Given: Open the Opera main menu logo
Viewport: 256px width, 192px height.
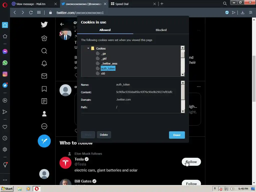Looking at the screenshot, I should pyautogui.click(x=5, y=5).
